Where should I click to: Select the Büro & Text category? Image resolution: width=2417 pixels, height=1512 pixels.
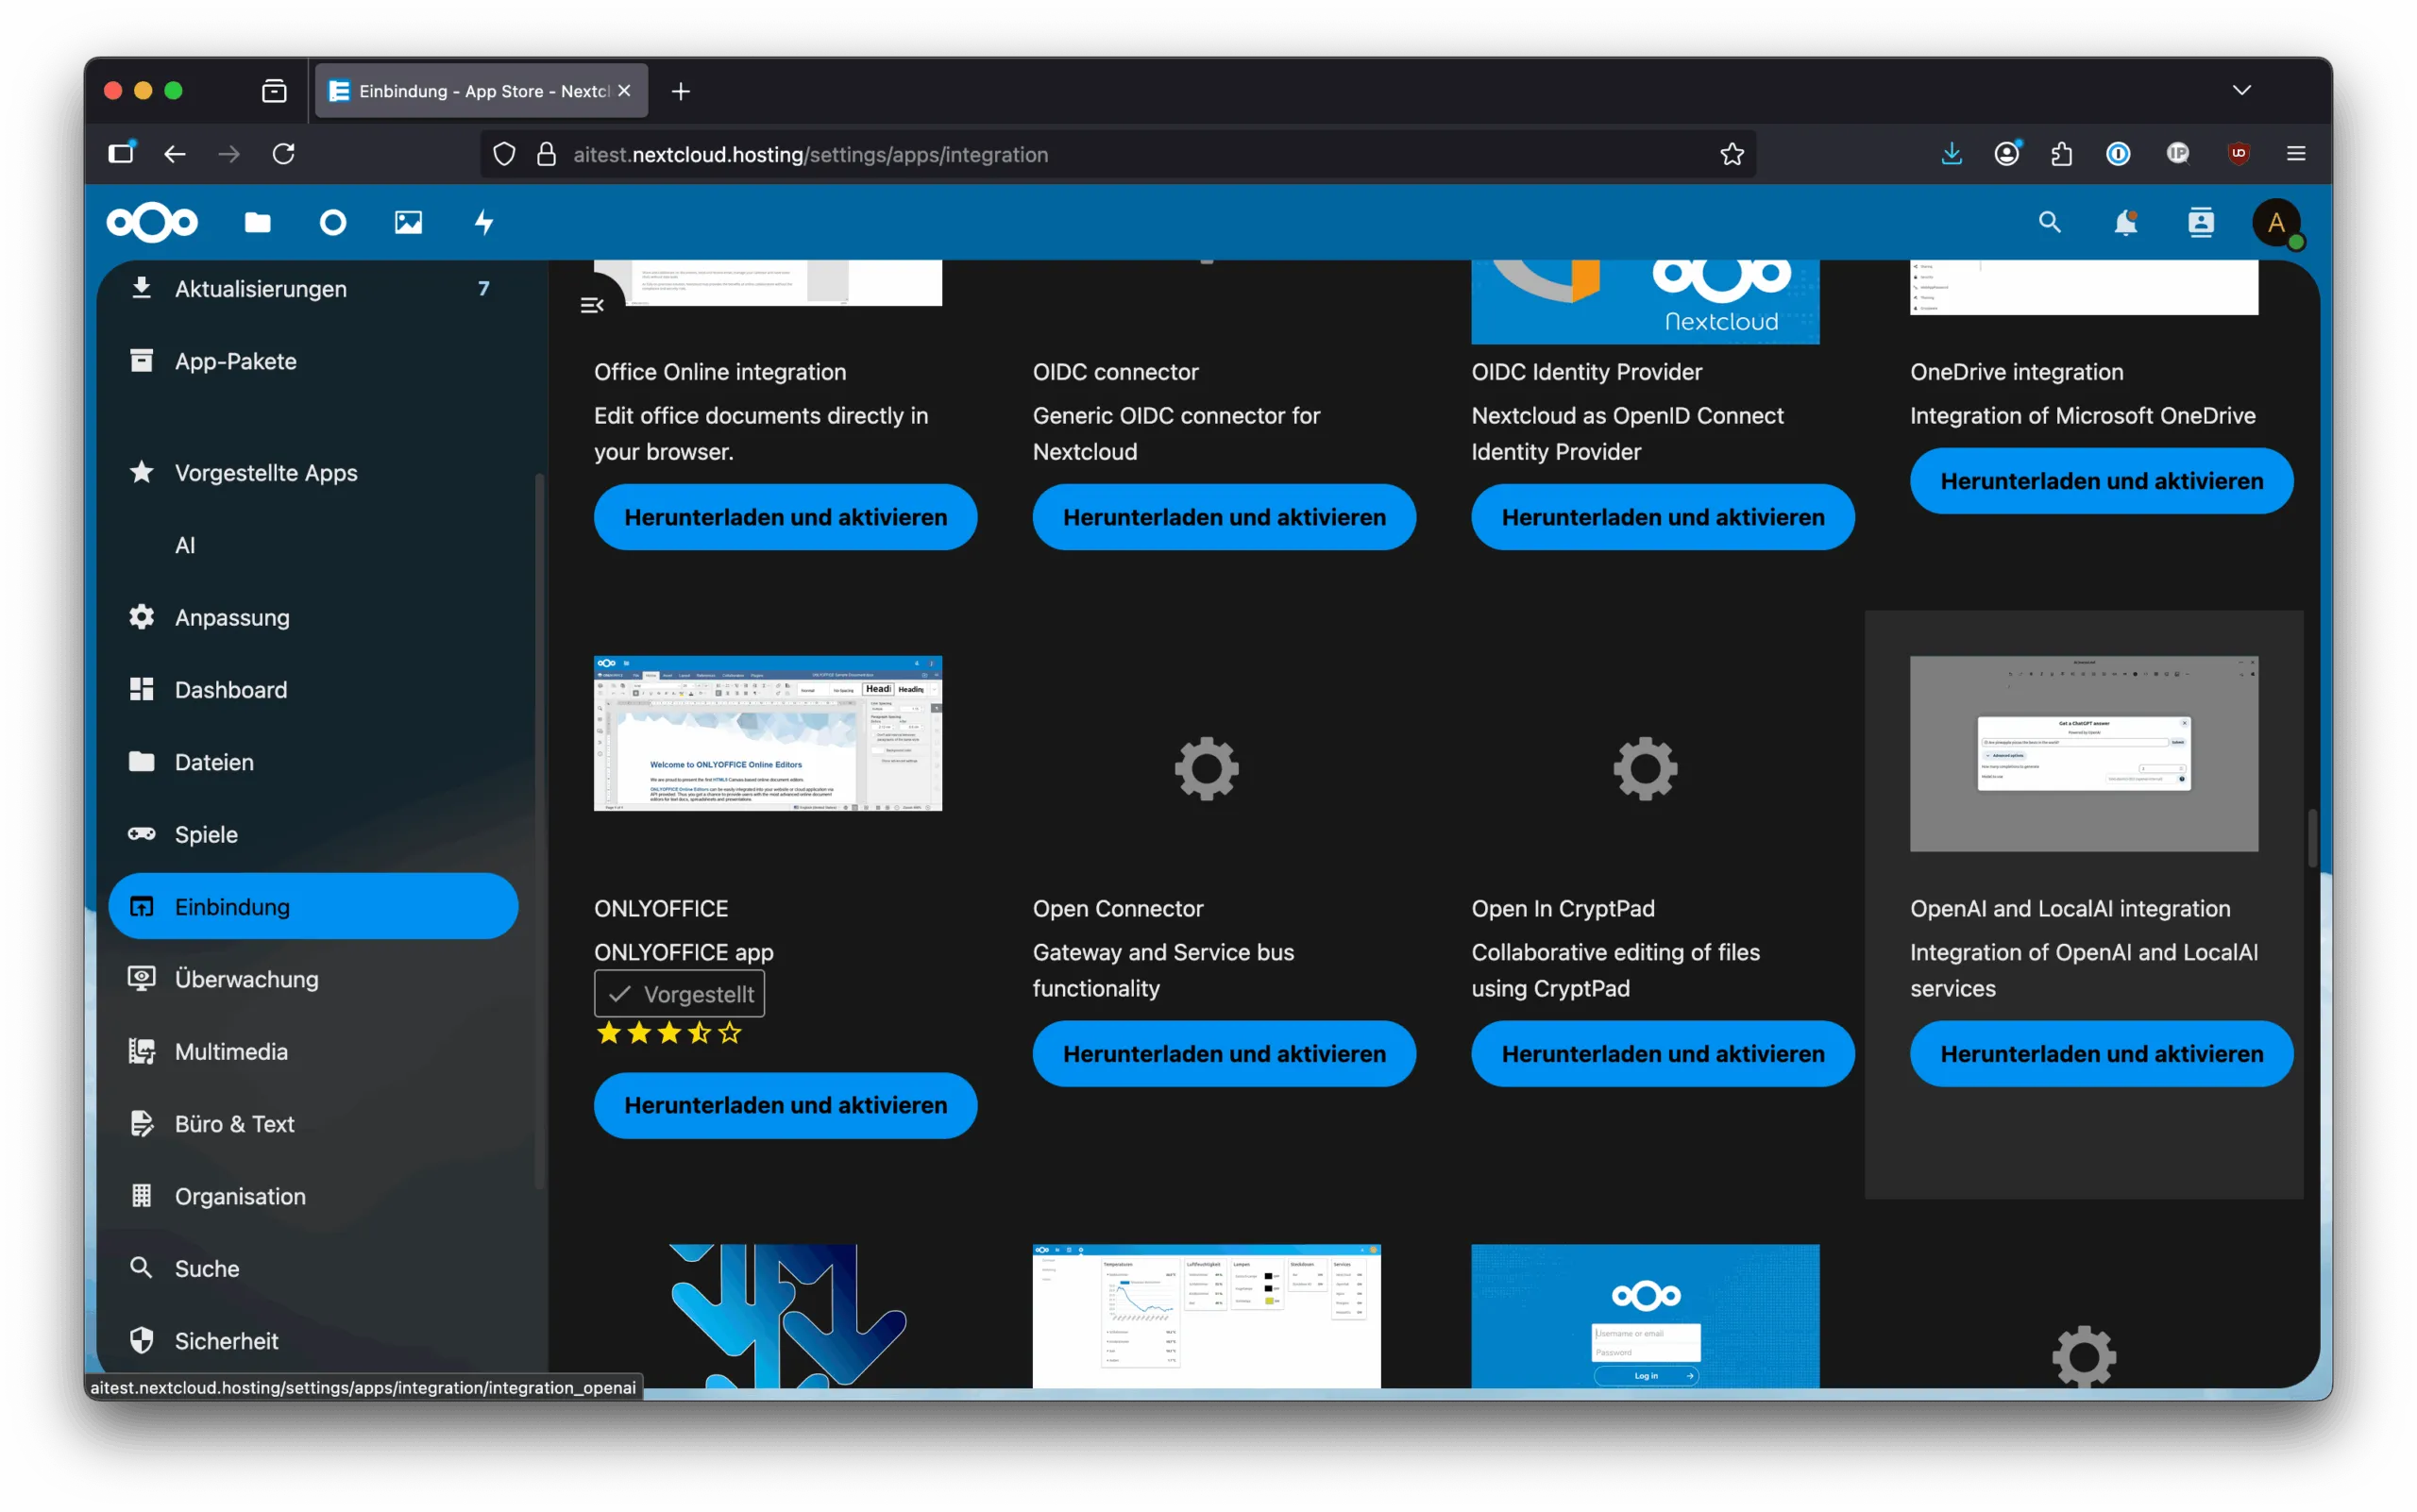(313, 1123)
